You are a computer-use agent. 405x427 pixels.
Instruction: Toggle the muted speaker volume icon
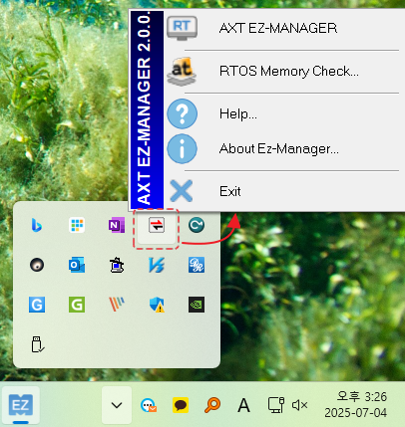pos(299,405)
